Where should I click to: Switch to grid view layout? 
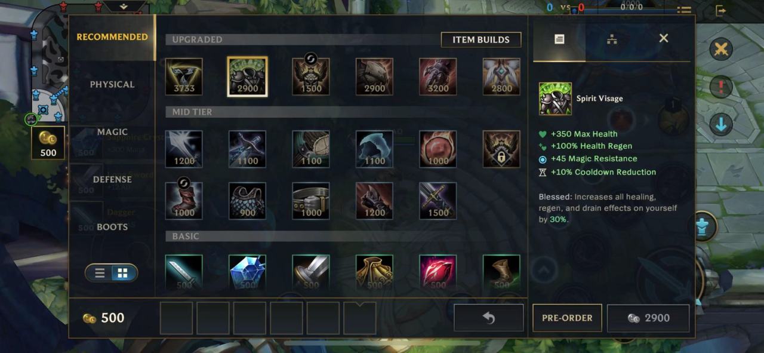click(x=122, y=273)
